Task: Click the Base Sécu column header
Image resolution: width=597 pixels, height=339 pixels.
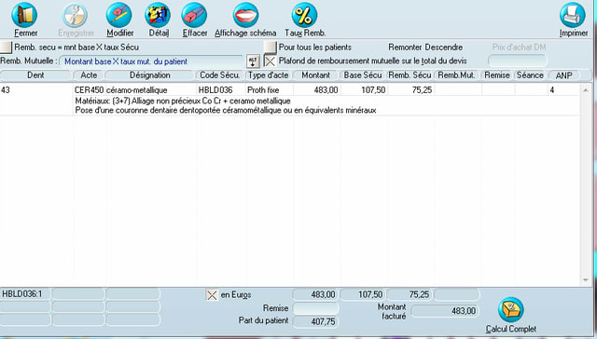Action: click(x=363, y=75)
